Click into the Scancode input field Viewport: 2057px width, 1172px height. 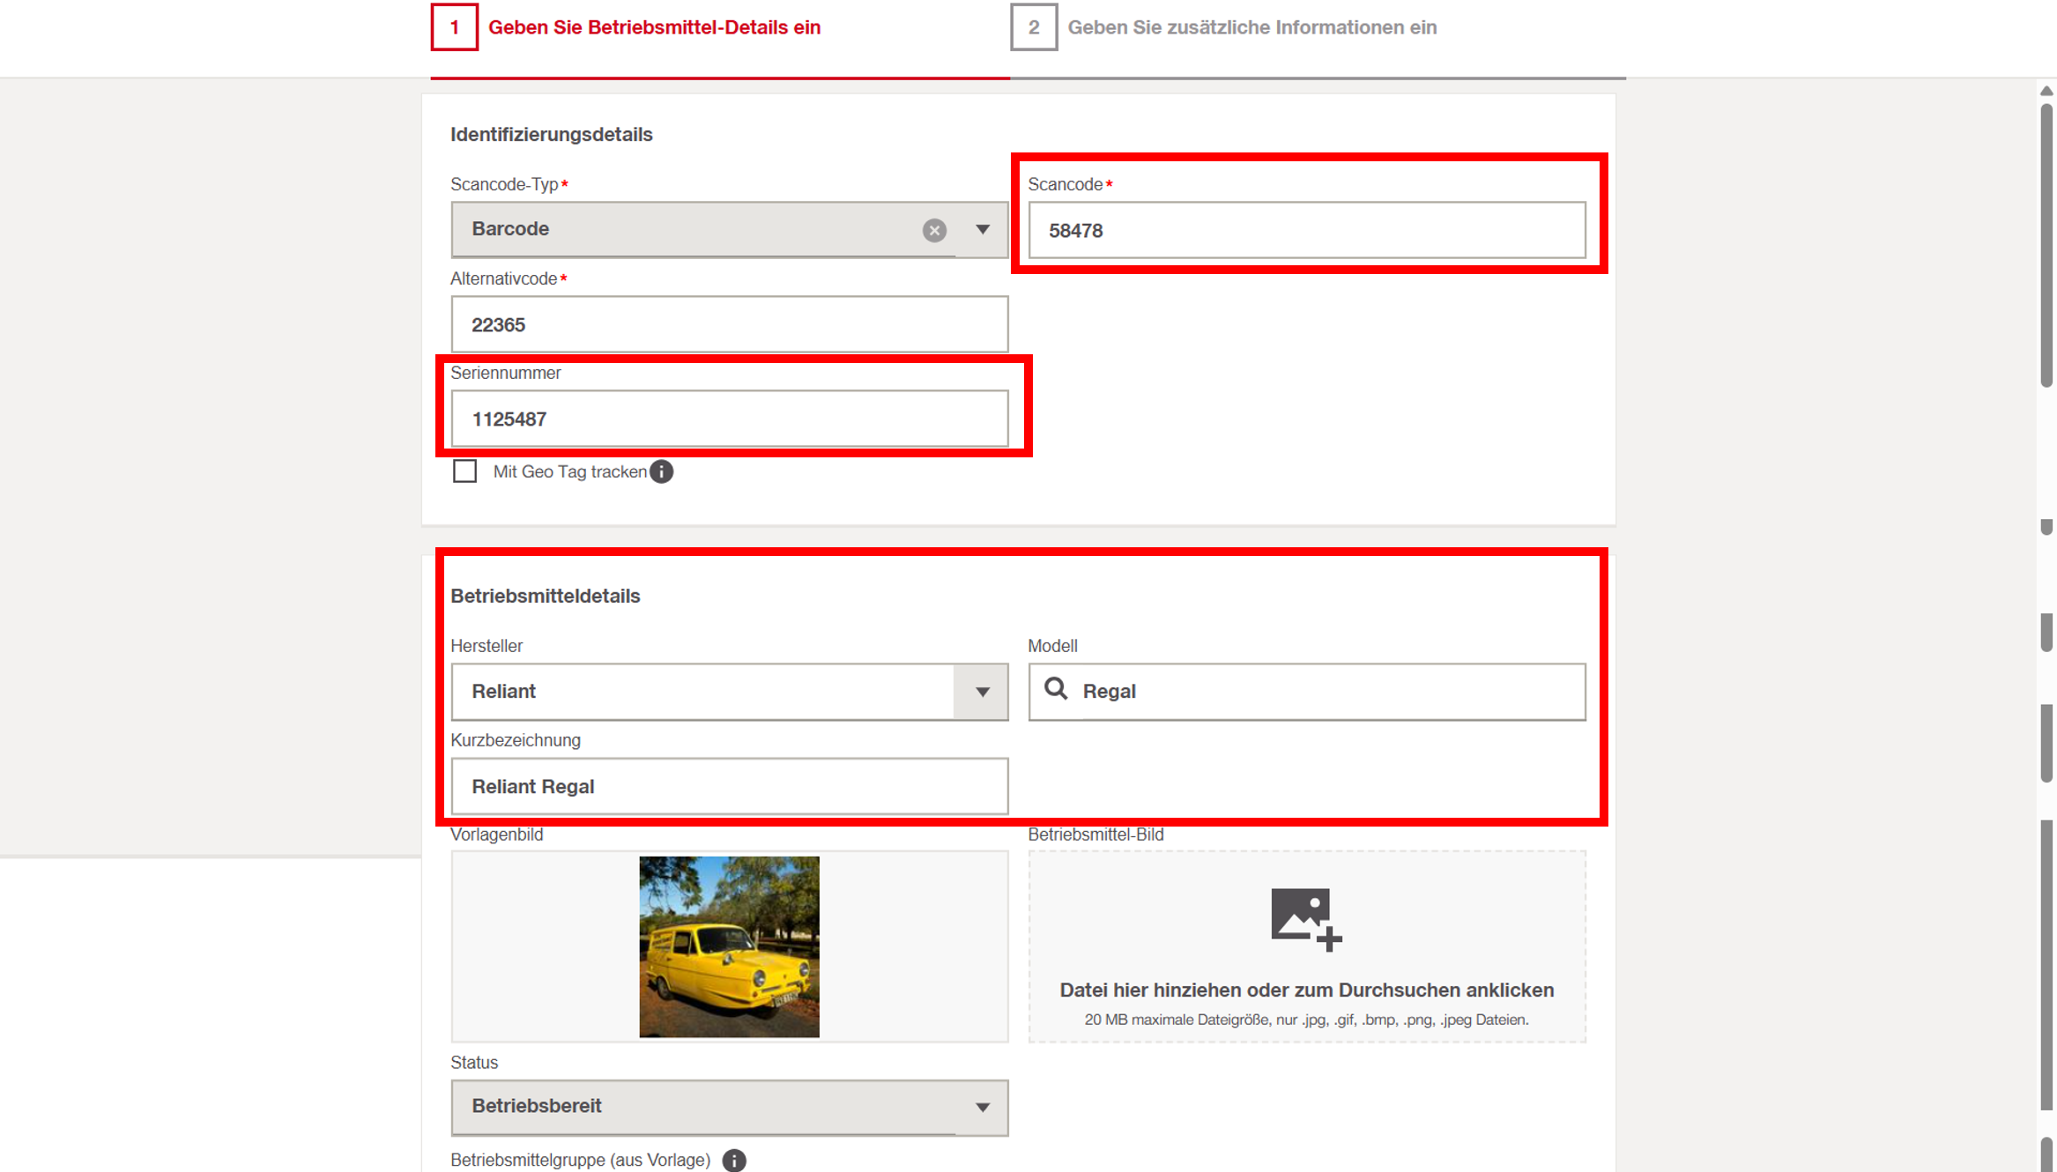click(1306, 231)
